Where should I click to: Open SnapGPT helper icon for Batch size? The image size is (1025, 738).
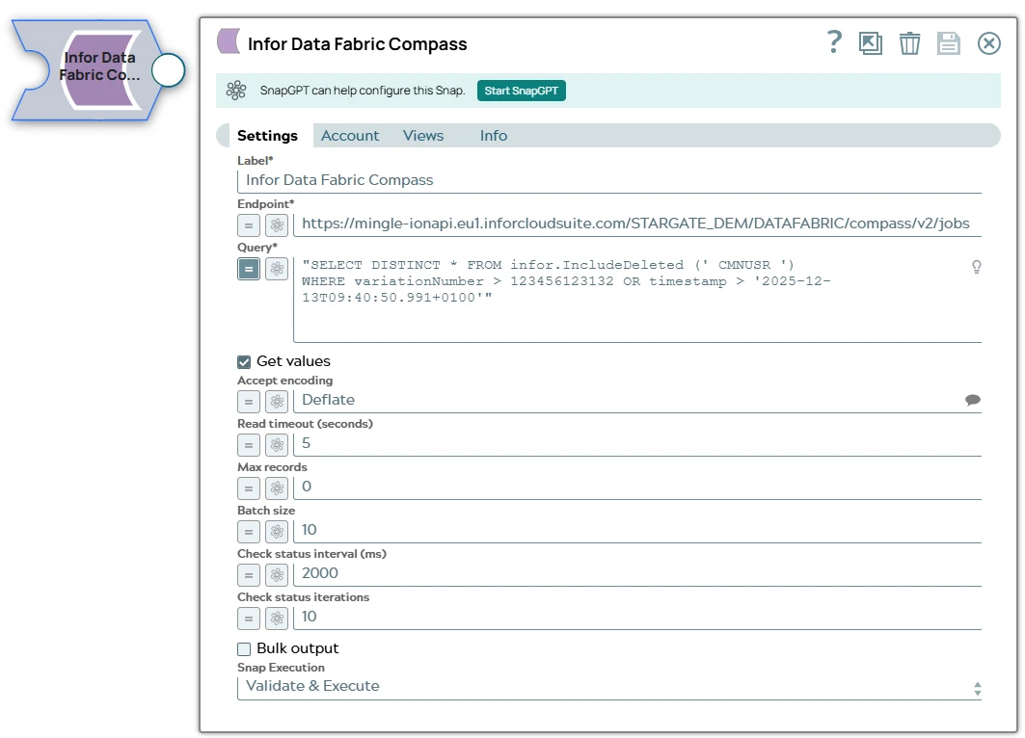(x=277, y=532)
